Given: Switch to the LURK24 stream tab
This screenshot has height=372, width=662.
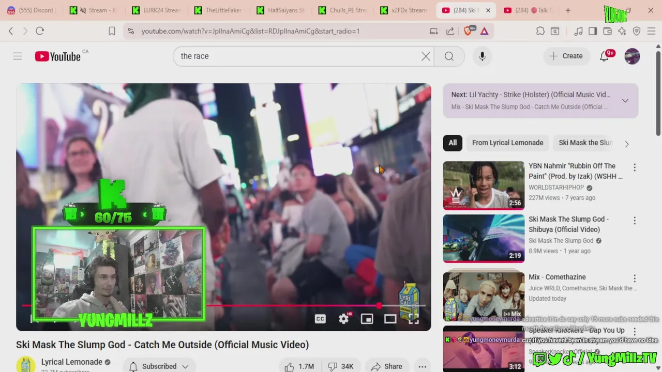Looking at the screenshot, I should tap(156, 10).
